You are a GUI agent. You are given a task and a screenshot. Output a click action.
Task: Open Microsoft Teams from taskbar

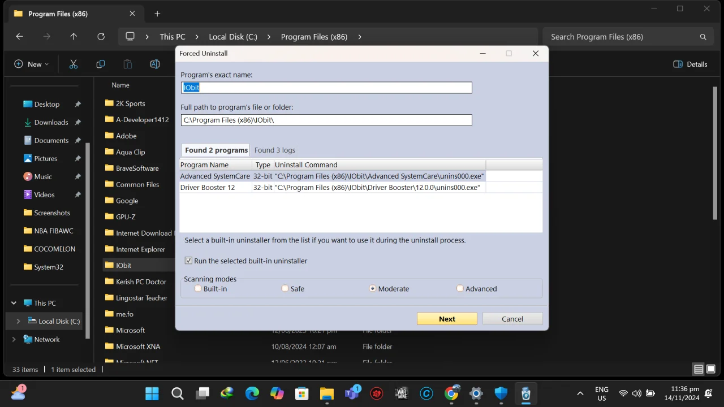coord(352,393)
